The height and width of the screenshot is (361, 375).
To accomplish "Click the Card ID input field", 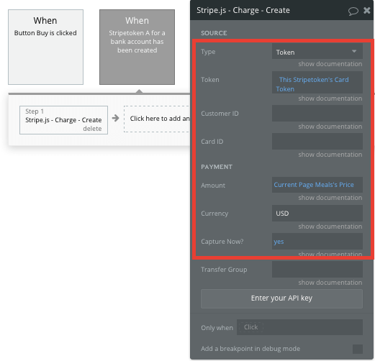I will (x=317, y=142).
